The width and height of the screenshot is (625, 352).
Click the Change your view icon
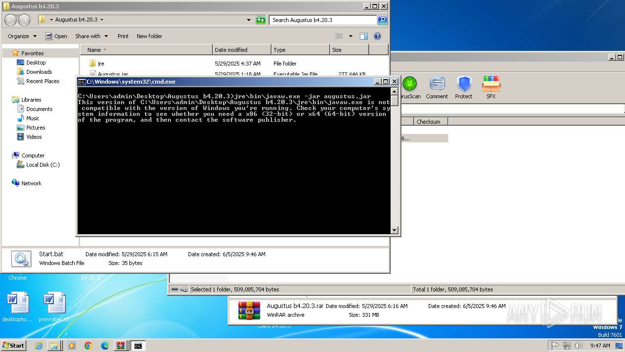pyautogui.click(x=339, y=36)
